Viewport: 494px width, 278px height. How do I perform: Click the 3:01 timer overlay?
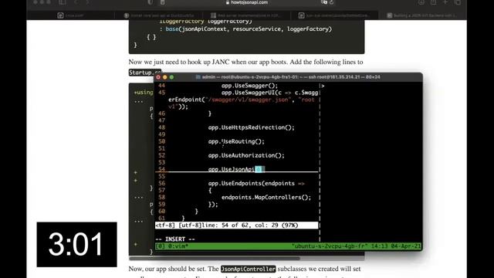click(x=76, y=244)
